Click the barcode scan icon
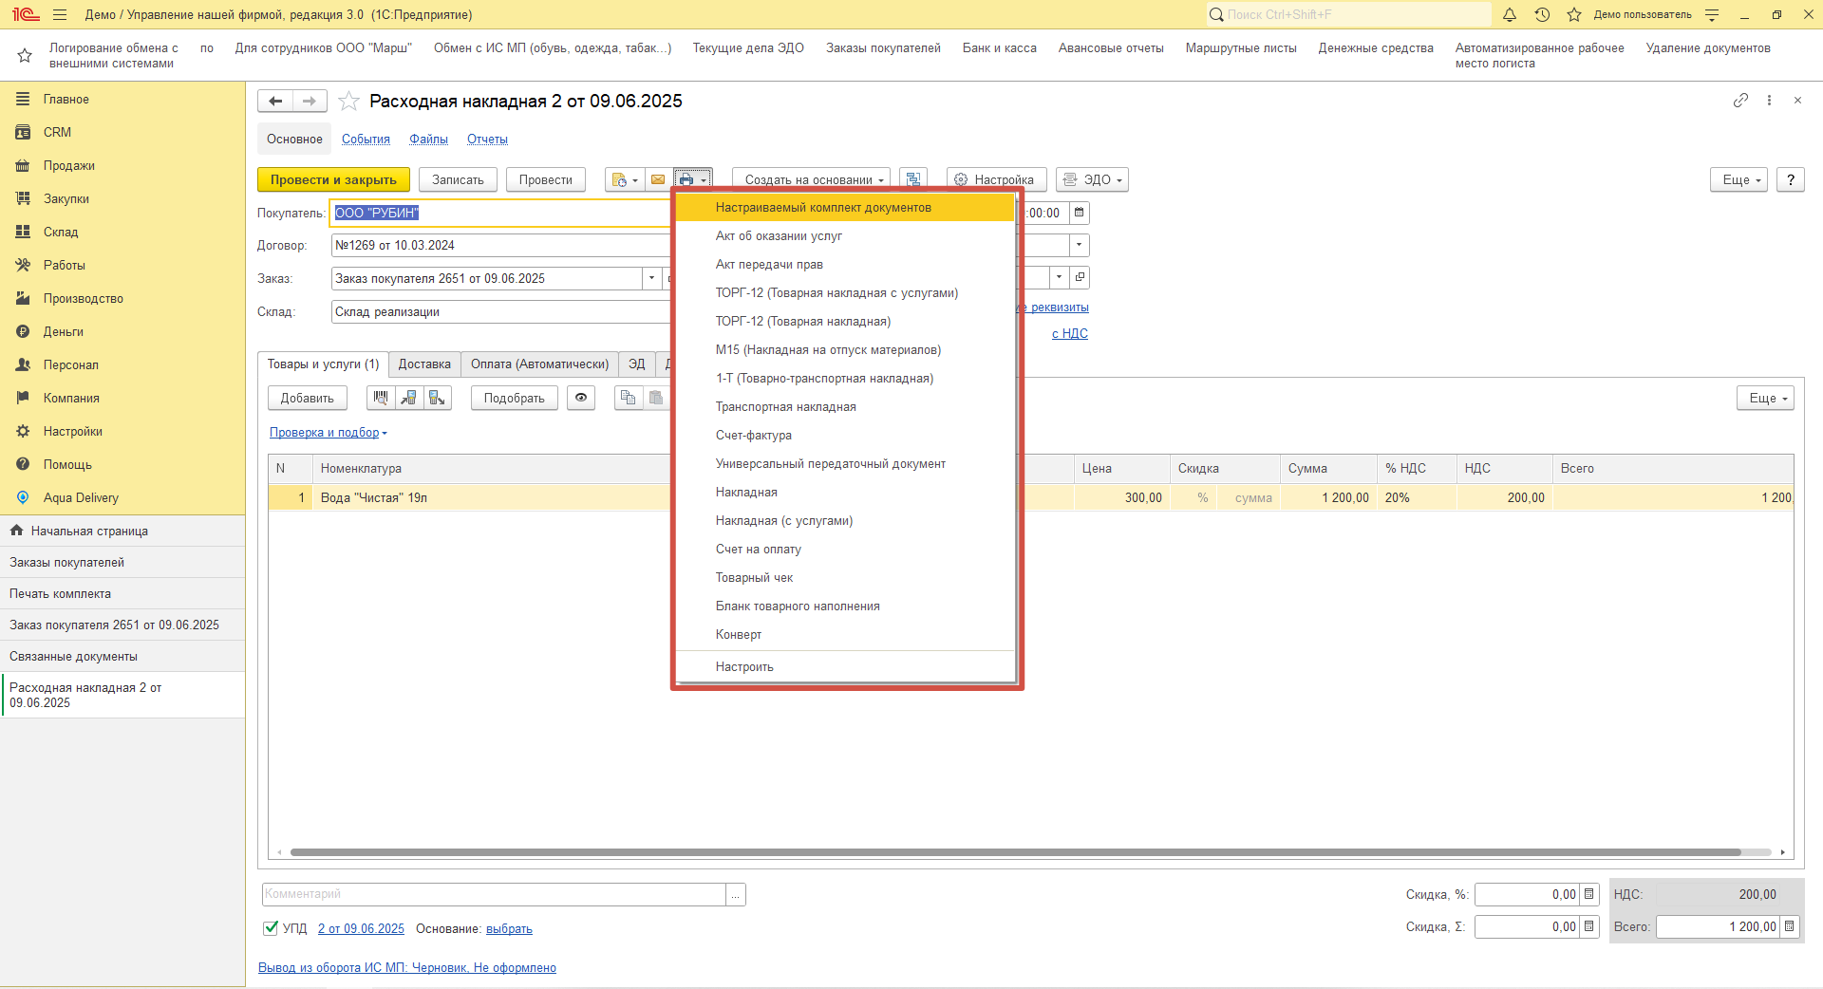 click(381, 398)
